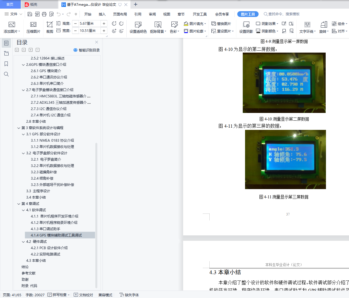Click the Save icon in quick toolbar
Screen dimensions: 349x298
30,14
